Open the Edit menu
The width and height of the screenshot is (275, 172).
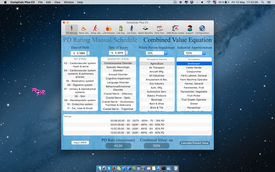tap(48, 2)
